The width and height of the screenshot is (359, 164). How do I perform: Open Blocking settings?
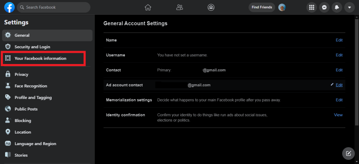click(x=47, y=121)
